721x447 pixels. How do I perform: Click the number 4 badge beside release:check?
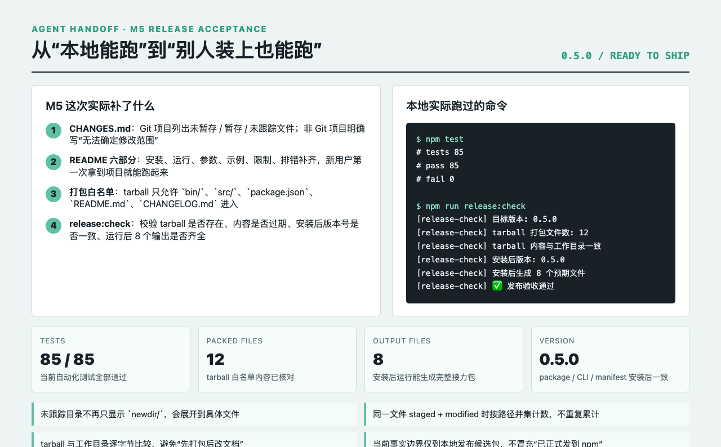(54, 226)
